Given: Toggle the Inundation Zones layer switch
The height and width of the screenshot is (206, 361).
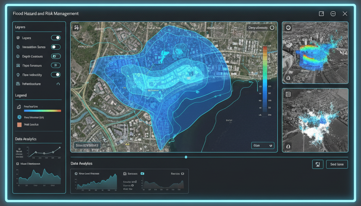Looking at the screenshot, I should pyautogui.click(x=56, y=47).
